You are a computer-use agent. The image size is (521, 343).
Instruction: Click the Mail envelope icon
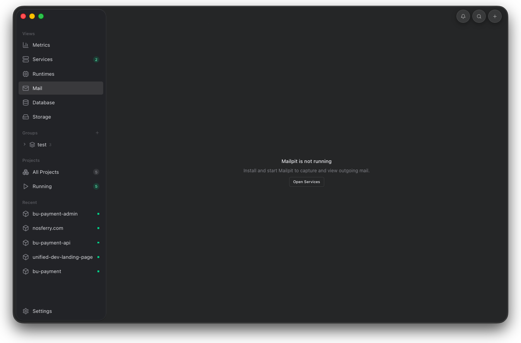(x=26, y=88)
